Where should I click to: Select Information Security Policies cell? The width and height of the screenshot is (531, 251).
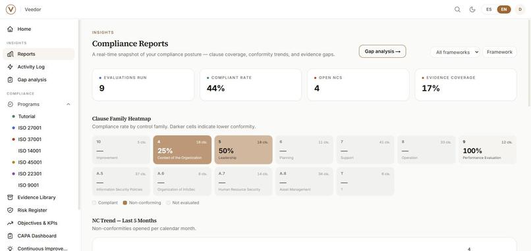click(x=121, y=181)
